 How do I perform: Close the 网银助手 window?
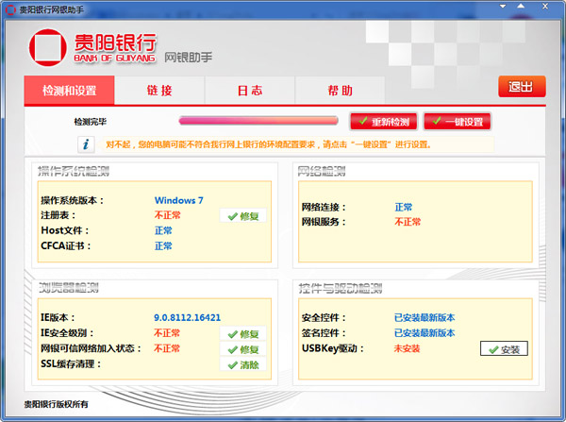point(545,7)
